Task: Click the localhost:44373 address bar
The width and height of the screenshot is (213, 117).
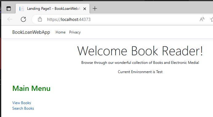Action: 69,19
